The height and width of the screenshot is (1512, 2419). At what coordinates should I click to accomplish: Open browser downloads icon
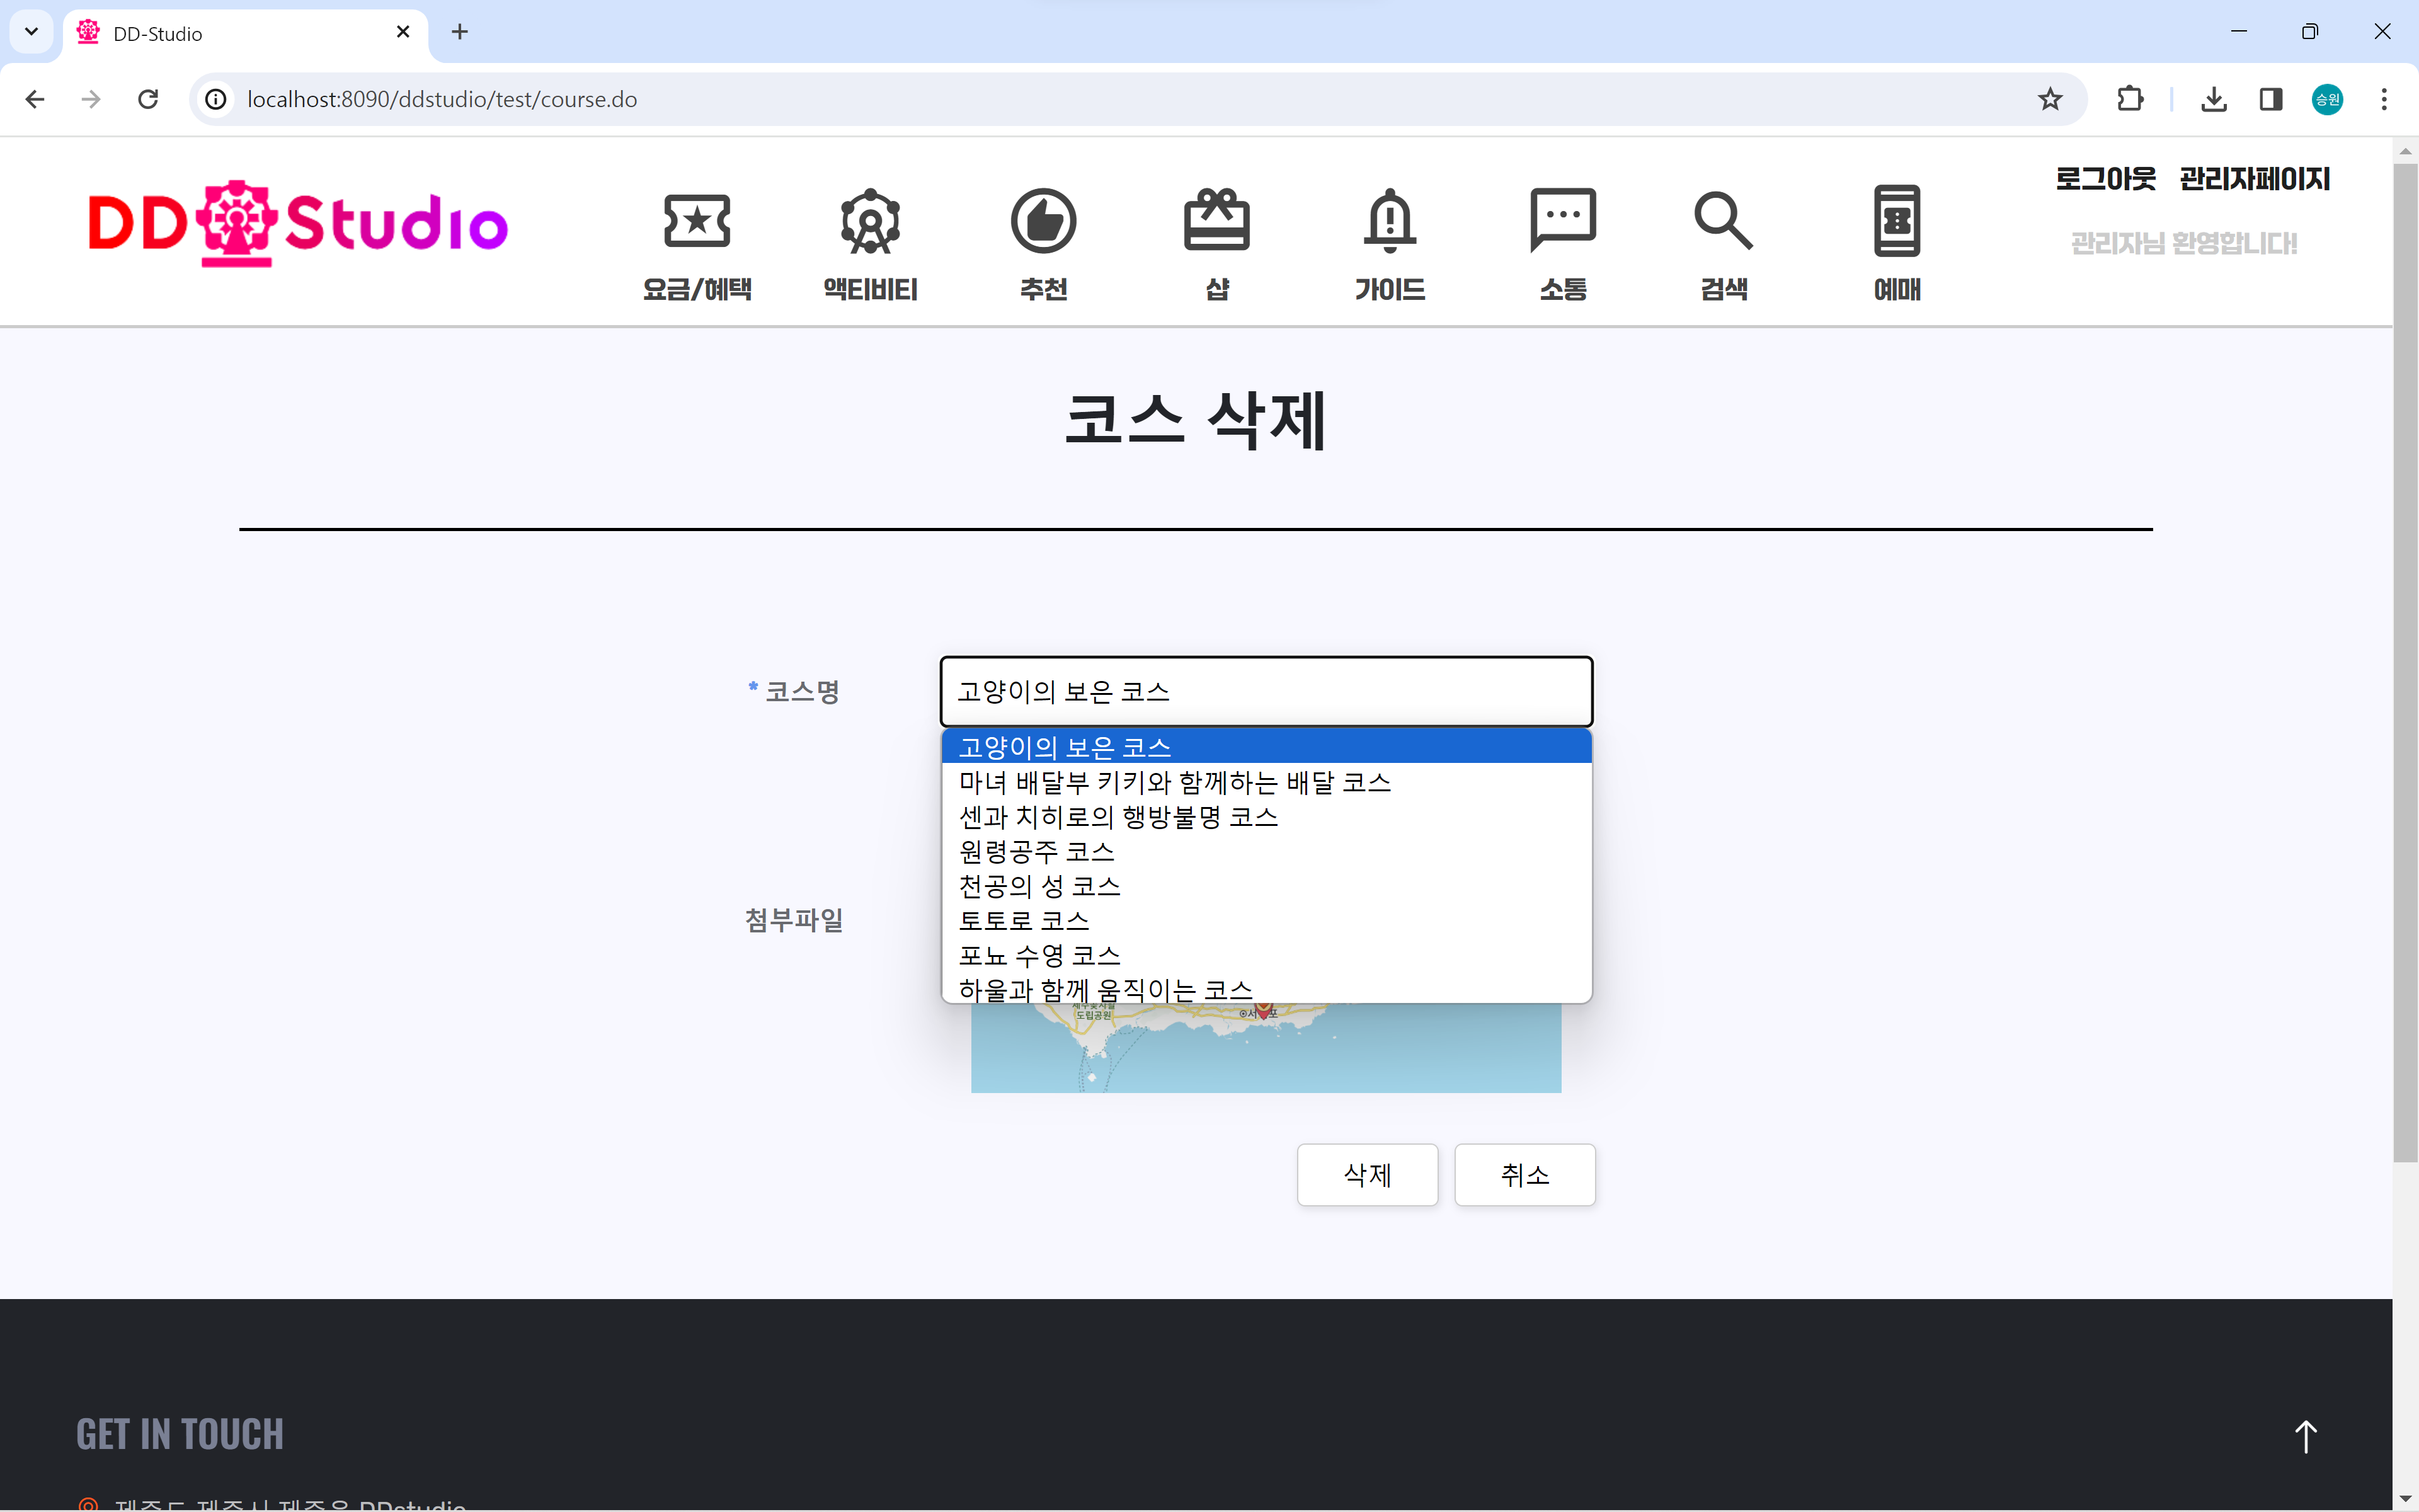pyautogui.click(x=2214, y=99)
